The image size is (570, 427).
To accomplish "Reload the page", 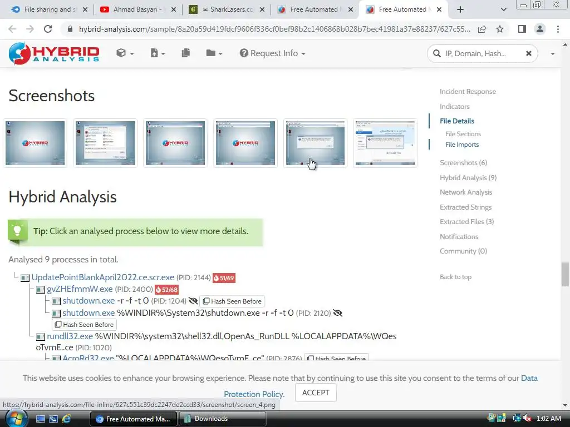I will click(x=48, y=29).
